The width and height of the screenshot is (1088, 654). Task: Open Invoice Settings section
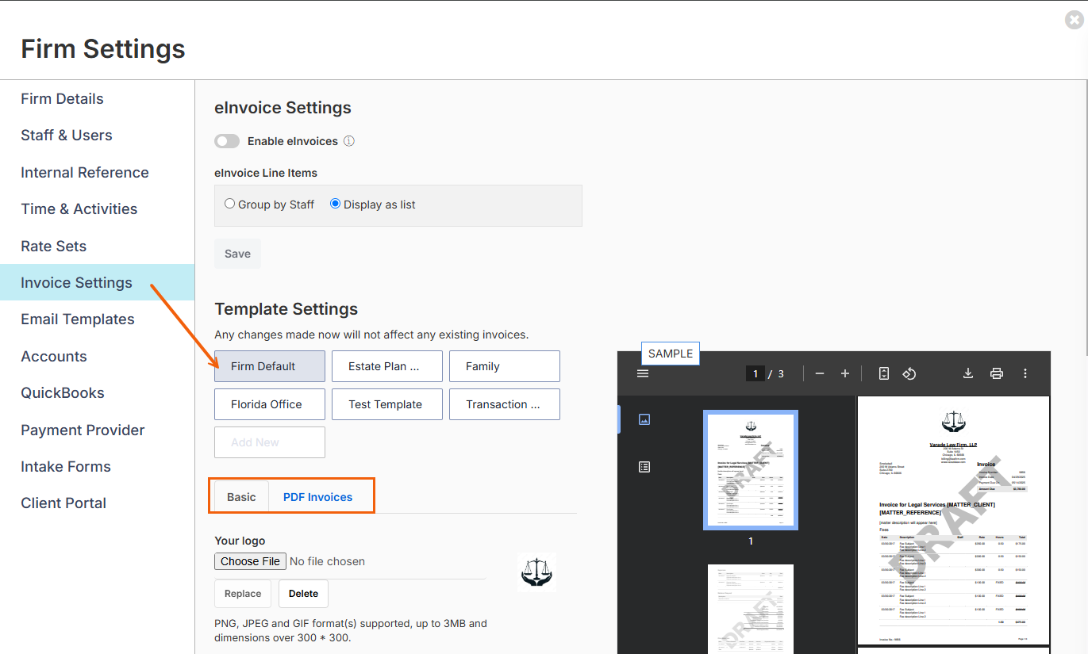97,283
